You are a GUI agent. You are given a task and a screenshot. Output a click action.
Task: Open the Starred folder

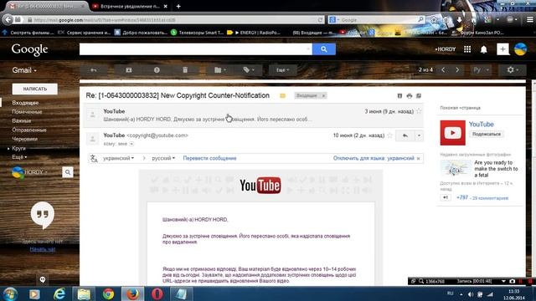pos(27,111)
